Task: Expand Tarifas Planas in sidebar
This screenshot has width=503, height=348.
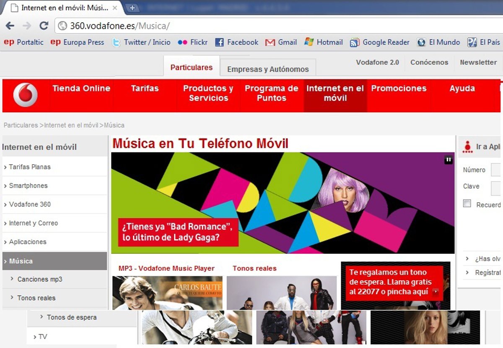Action: (29, 167)
